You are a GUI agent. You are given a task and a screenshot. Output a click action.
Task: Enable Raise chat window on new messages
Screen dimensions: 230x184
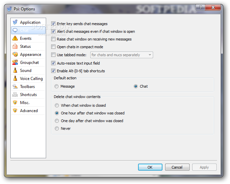pyautogui.click(x=53, y=39)
